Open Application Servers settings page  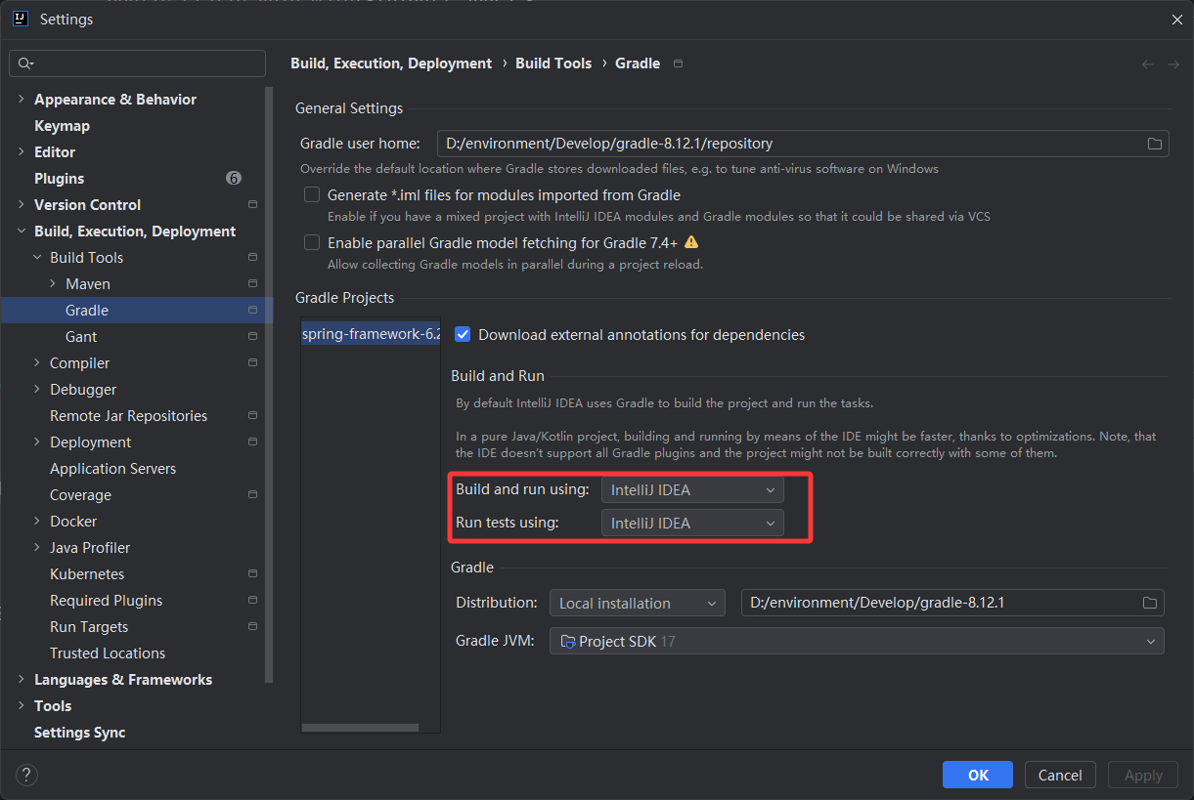click(112, 469)
